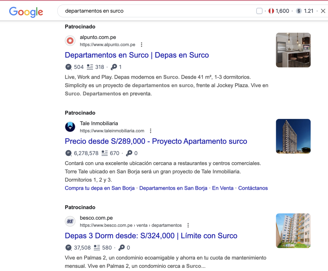The height and width of the screenshot is (271, 328).
Task: Open the three-dot menu next to alpunto.com.pe URL
Action: coord(142,44)
